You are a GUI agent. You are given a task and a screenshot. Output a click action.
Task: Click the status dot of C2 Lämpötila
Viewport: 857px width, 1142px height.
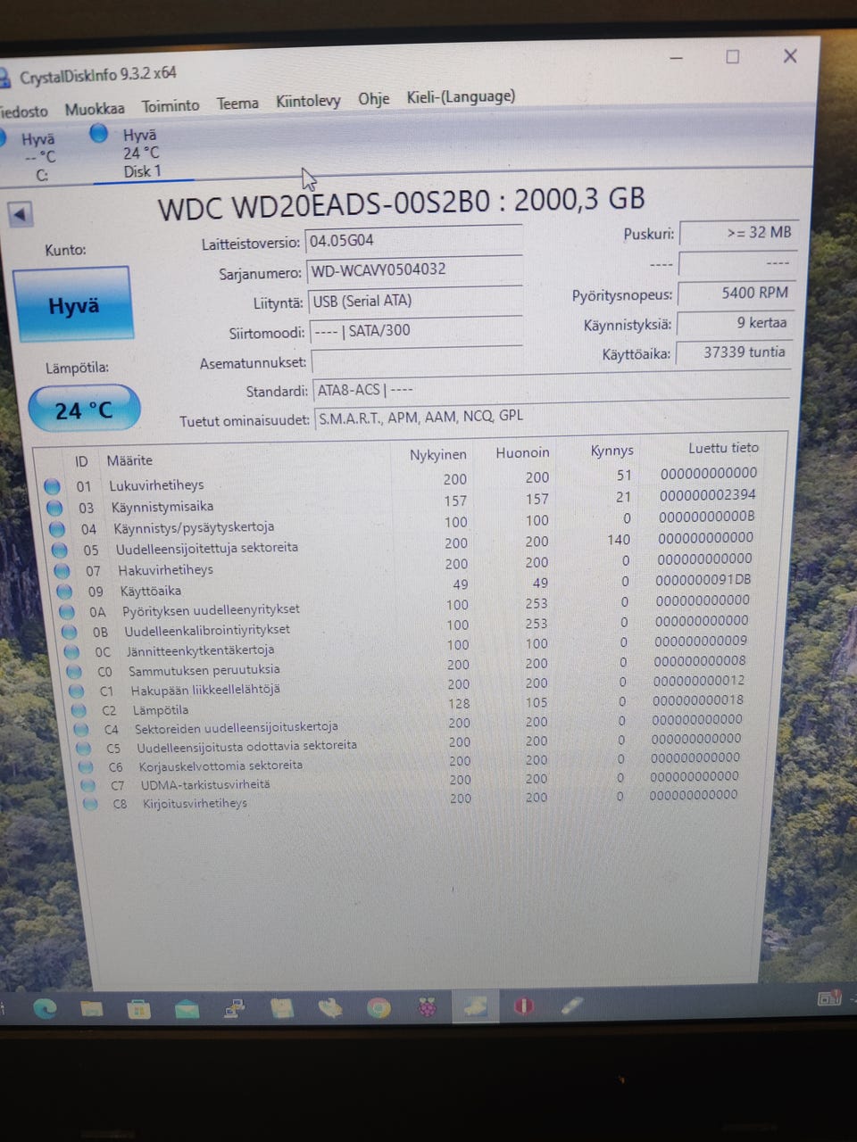point(79,710)
